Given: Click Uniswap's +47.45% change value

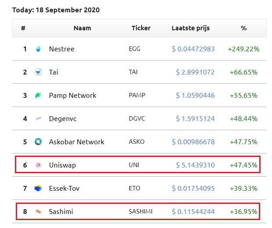Looking at the screenshot, I should coord(243,165).
